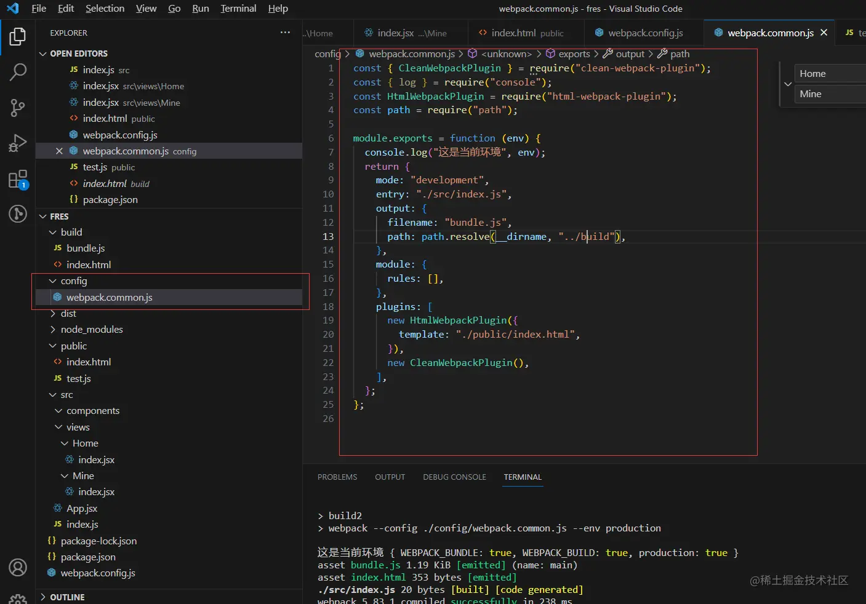Open the Source Control view
The image size is (866, 604).
18,108
